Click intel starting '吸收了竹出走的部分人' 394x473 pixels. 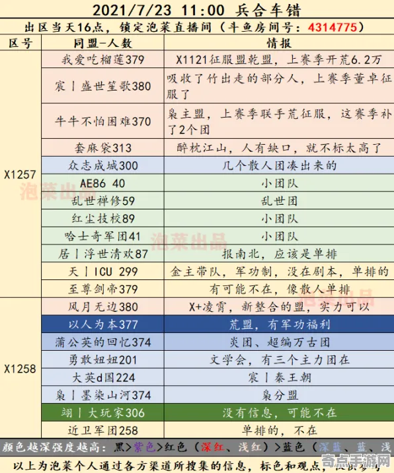(x=279, y=86)
